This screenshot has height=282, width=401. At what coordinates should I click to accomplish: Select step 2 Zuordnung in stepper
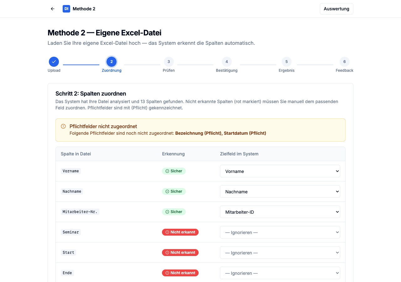tap(112, 62)
